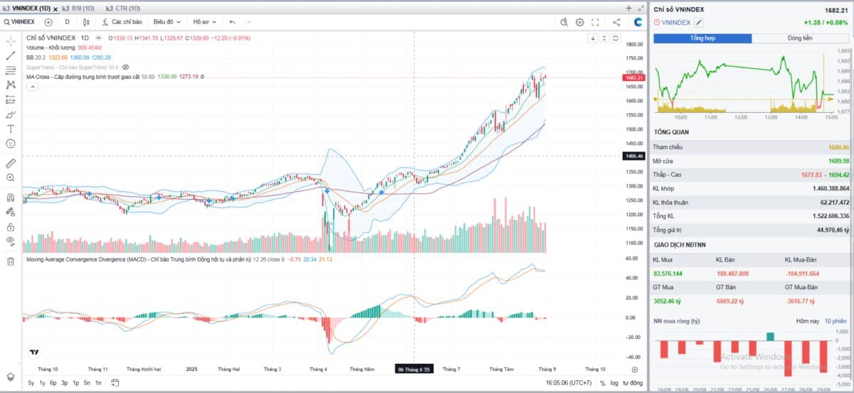Select the crosshair cursor tool

tap(11, 41)
